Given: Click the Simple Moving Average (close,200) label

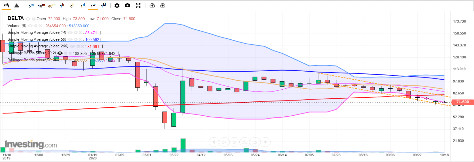Looking at the screenshot, I should (38, 46).
